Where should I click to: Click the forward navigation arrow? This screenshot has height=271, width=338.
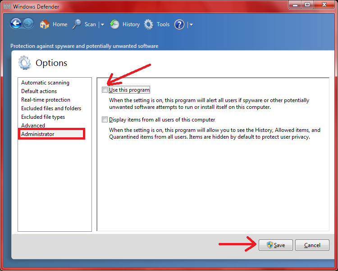pyautogui.click(x=28, y=23)
